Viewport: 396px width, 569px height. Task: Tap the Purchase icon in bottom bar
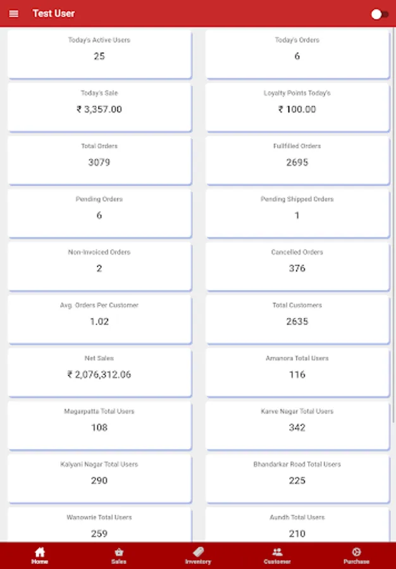[356, 551]
